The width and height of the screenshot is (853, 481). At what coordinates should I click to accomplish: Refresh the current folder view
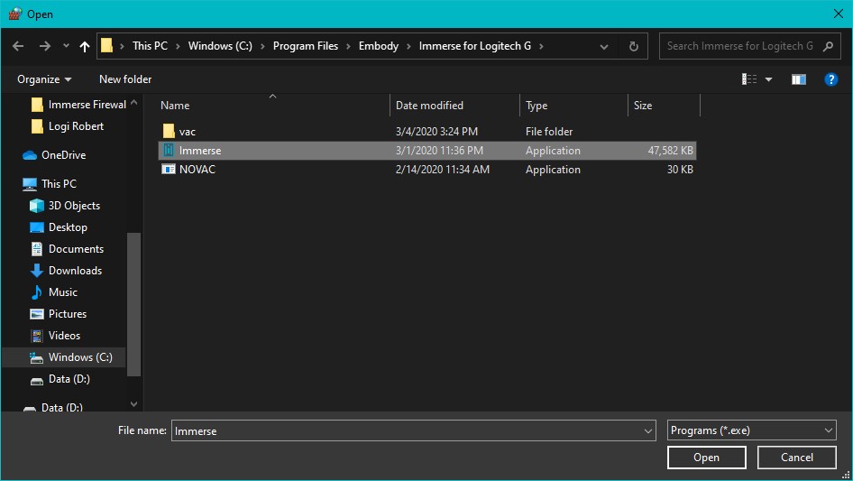coord(633,46)
